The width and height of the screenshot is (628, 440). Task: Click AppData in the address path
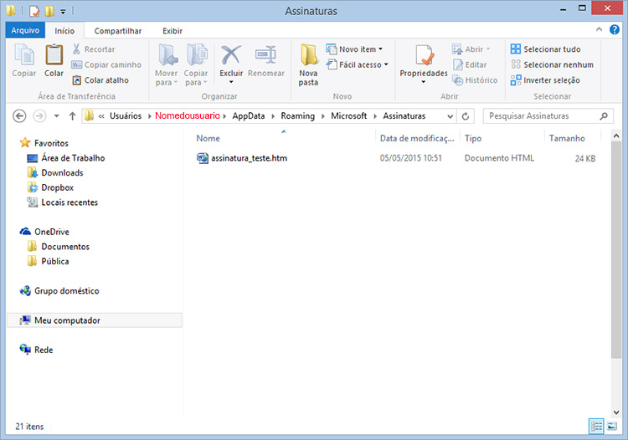249,116
